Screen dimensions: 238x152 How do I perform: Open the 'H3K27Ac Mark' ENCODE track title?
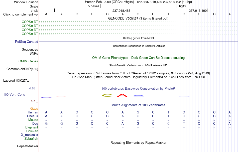pos(138,77)
